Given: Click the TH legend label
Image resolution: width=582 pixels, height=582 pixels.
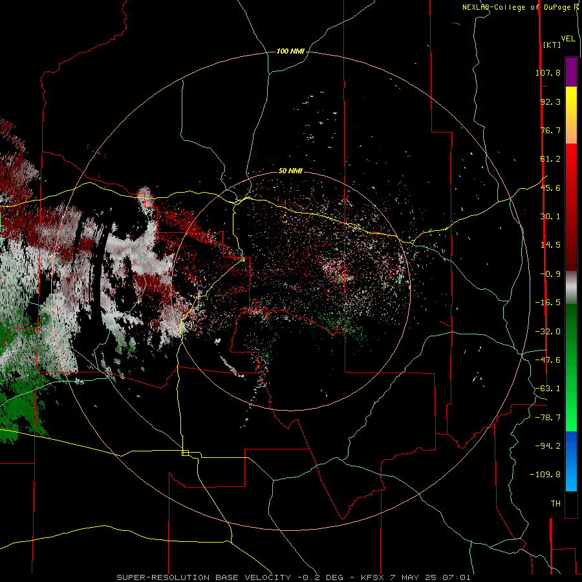Looking at the screenshot, I should [x=555, y=504].
